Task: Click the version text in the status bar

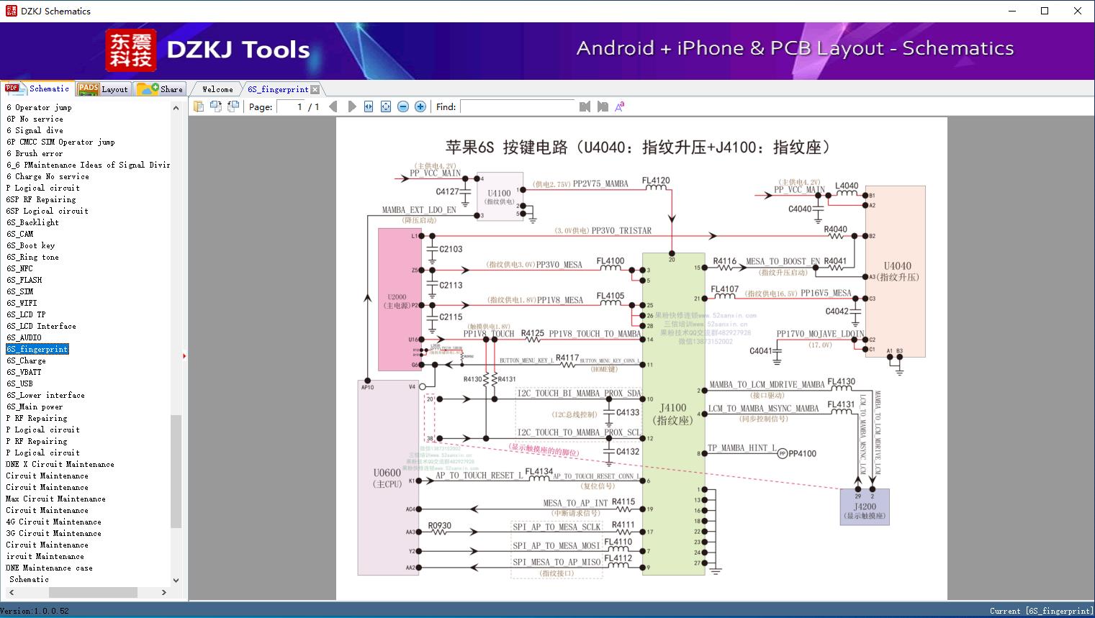Action: pos(35,611)
